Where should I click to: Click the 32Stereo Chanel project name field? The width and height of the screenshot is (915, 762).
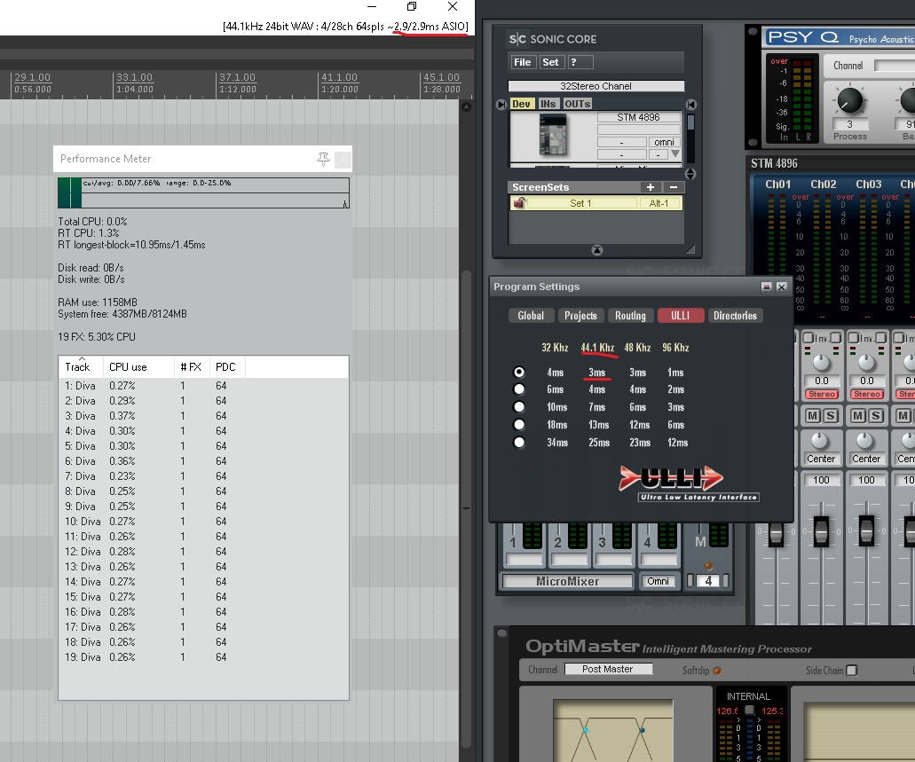pyautogui.click(x=596, y=86)
